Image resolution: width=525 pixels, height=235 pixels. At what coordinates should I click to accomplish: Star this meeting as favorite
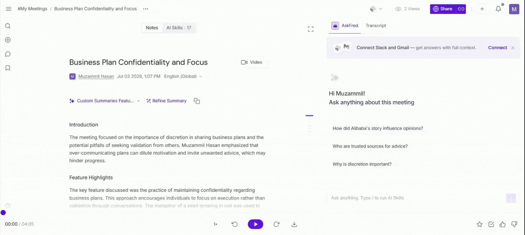click(480, 224)
